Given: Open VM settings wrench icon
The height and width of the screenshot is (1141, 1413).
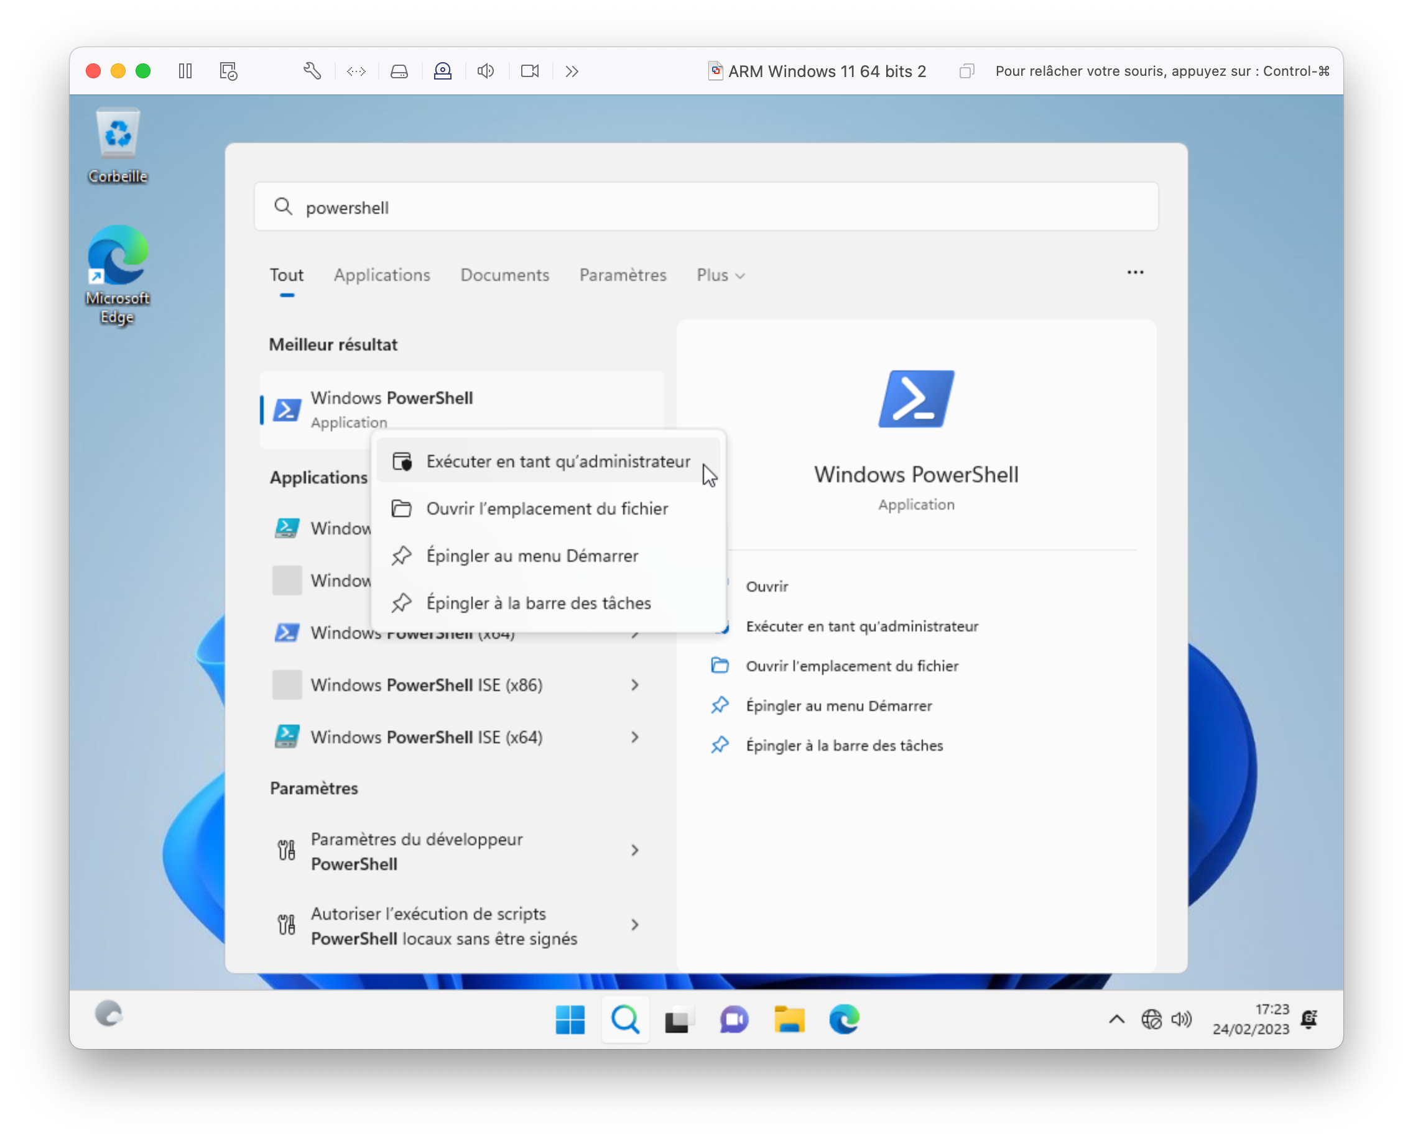Looking at the screenshot, I should (x=312, y=71).
